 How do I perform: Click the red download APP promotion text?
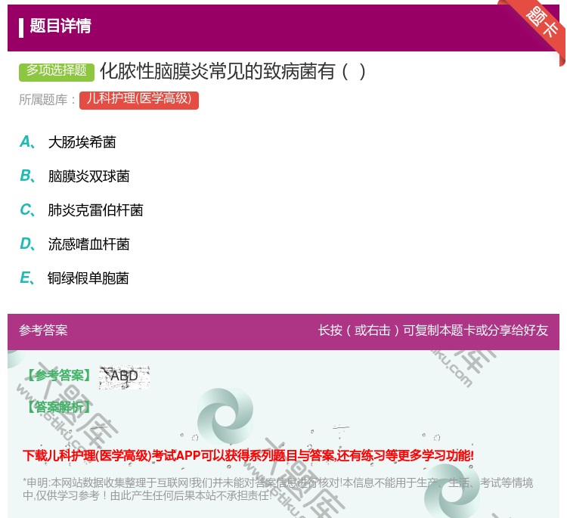click(x=248, y=455)
